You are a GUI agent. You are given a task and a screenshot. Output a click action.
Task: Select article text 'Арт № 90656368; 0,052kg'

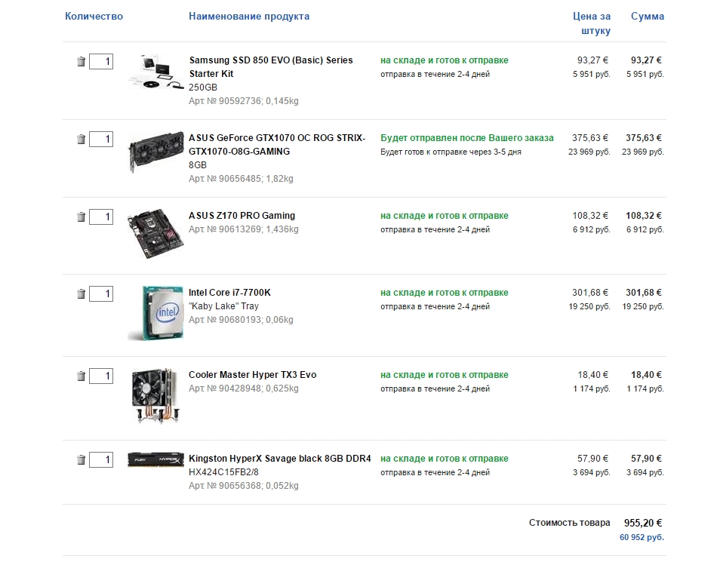[x=244, y=486]
